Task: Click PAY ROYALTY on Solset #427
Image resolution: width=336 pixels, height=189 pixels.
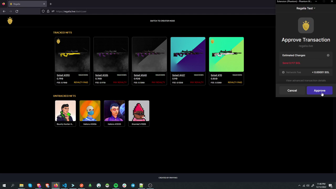Action: point(197,82)
